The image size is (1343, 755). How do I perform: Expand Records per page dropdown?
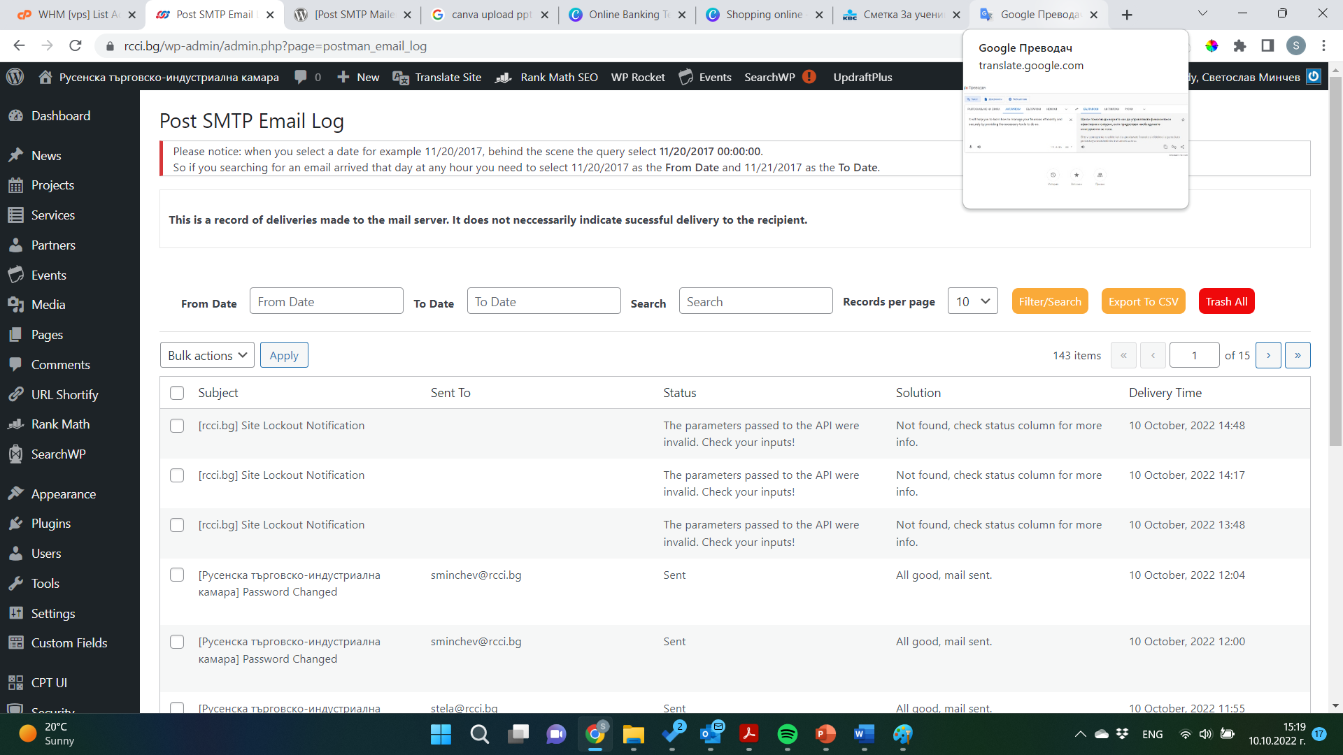972,301
